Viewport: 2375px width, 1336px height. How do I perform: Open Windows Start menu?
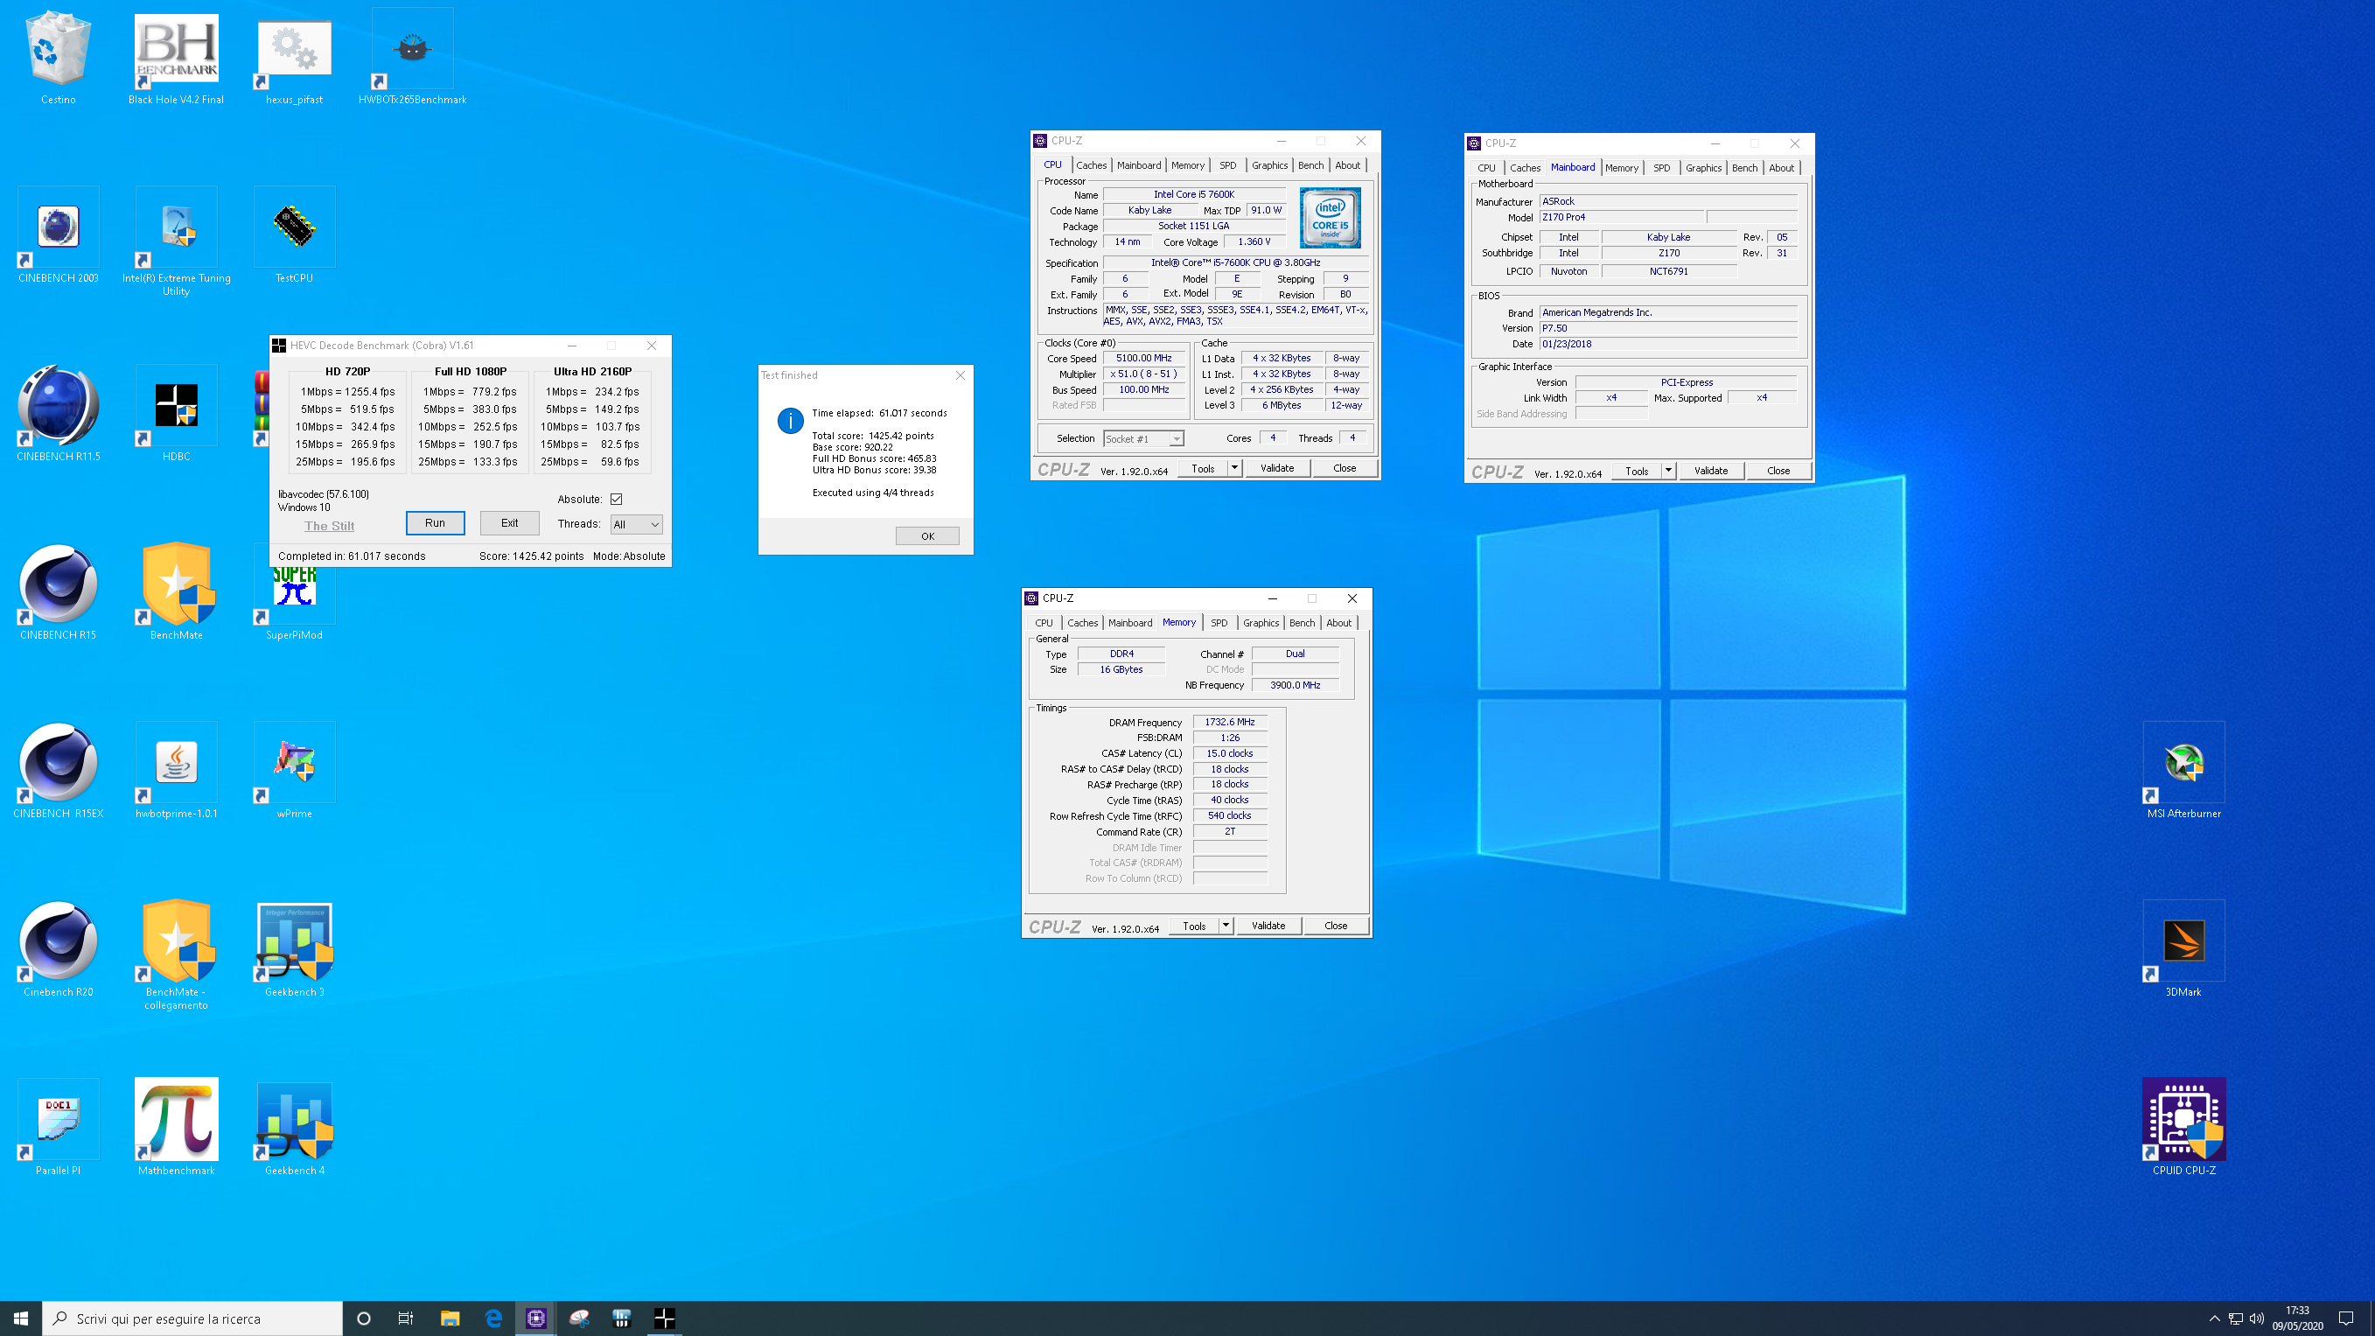(20, 1319)
